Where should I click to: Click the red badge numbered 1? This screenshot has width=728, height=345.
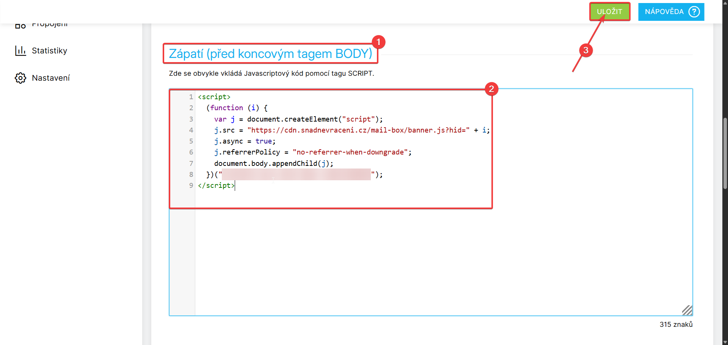pos(378,42)
